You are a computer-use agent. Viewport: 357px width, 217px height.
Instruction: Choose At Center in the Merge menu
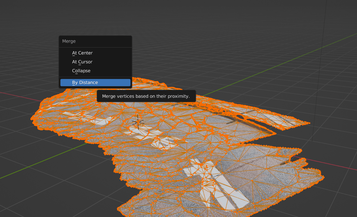[95, 53]
